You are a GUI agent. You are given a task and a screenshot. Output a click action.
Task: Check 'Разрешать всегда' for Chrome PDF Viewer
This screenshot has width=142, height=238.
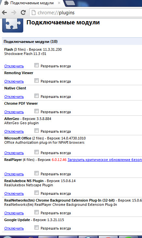click(36, 111)
